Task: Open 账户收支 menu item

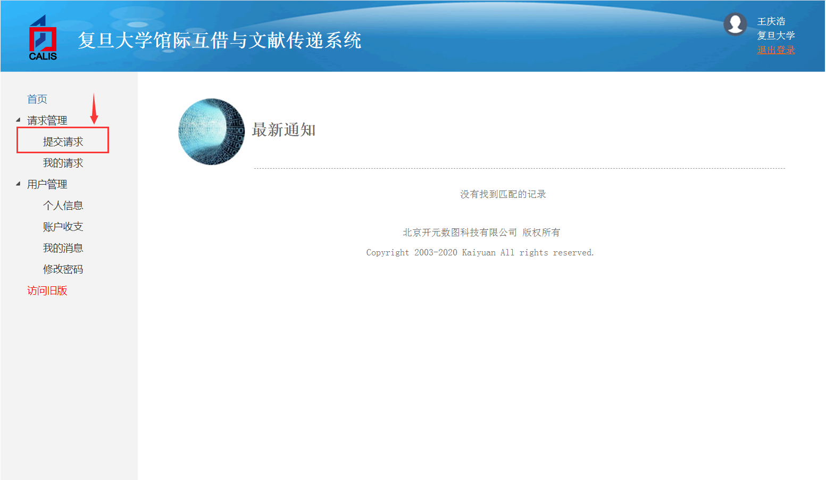Action: 63,227
